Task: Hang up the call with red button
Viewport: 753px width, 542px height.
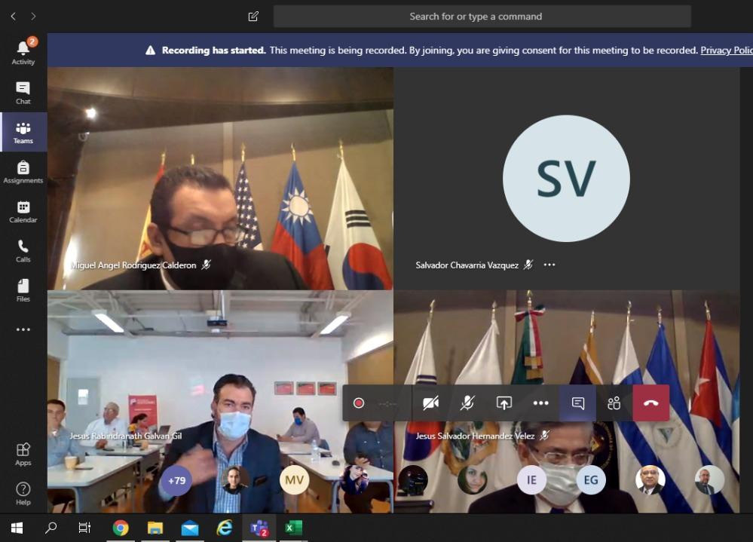Action: click(x=651, y=403)
